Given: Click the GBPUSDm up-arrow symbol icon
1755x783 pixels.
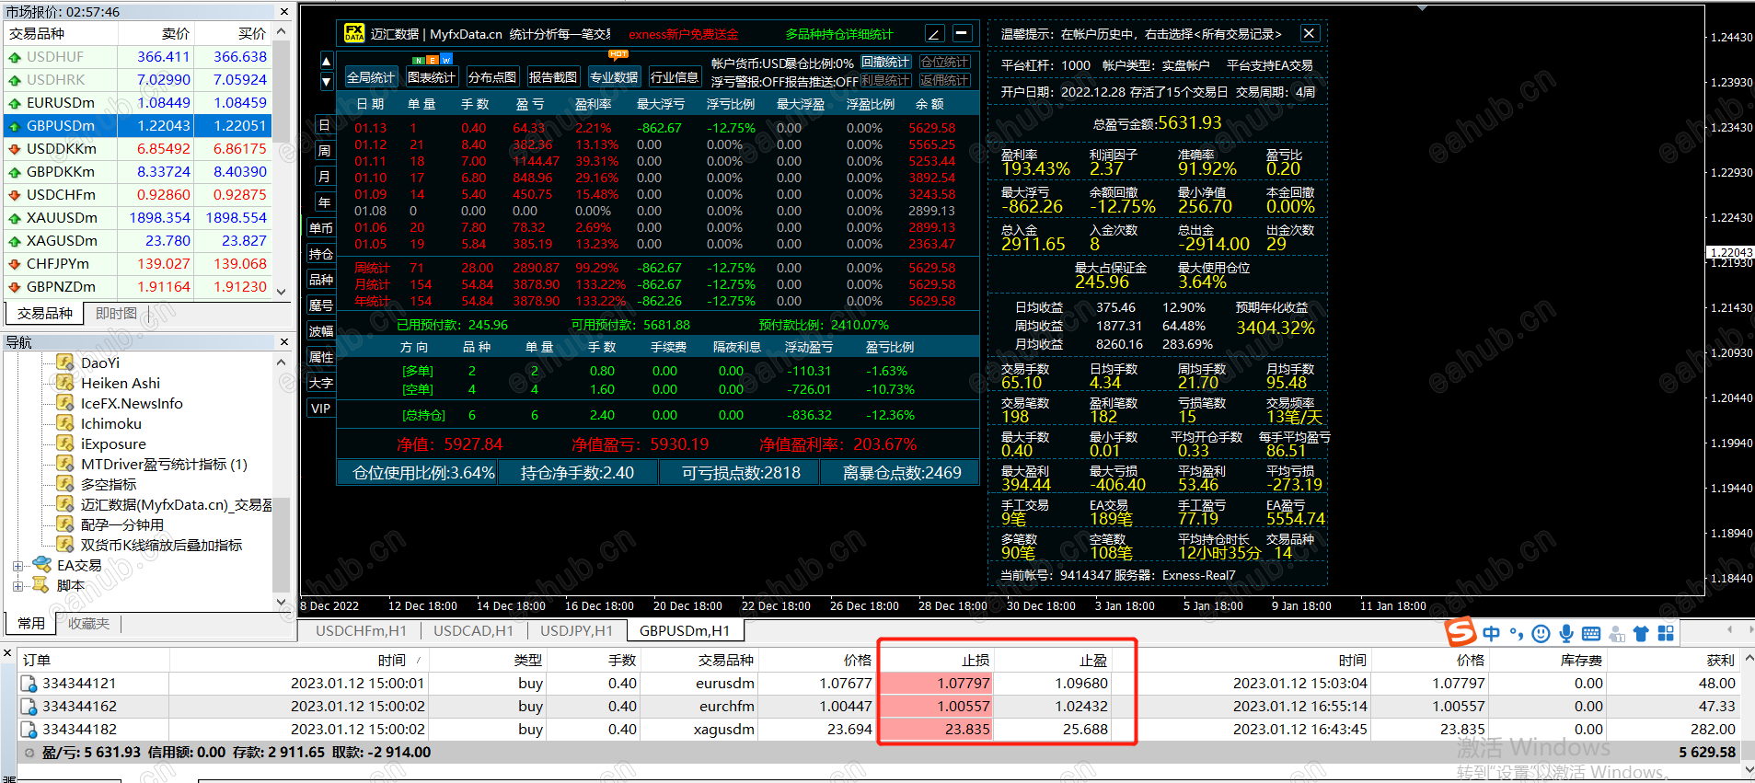Looking at the screenshot, I should [x=15, y=126].
